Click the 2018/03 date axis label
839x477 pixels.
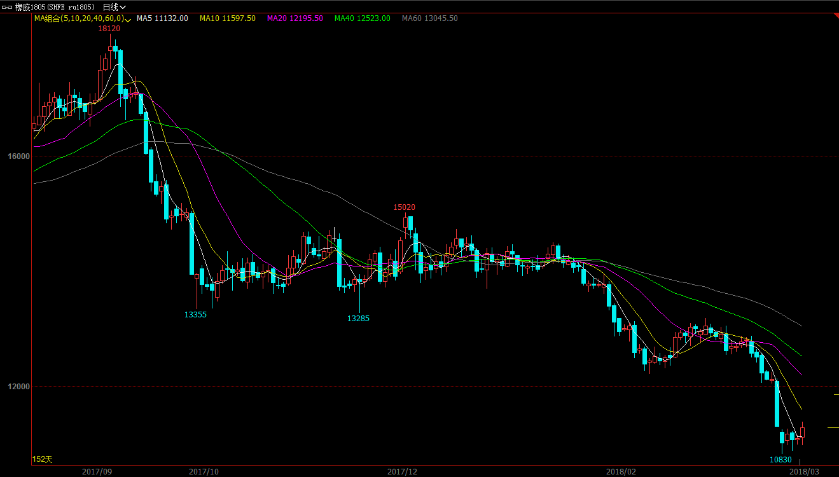pos(804,471)
